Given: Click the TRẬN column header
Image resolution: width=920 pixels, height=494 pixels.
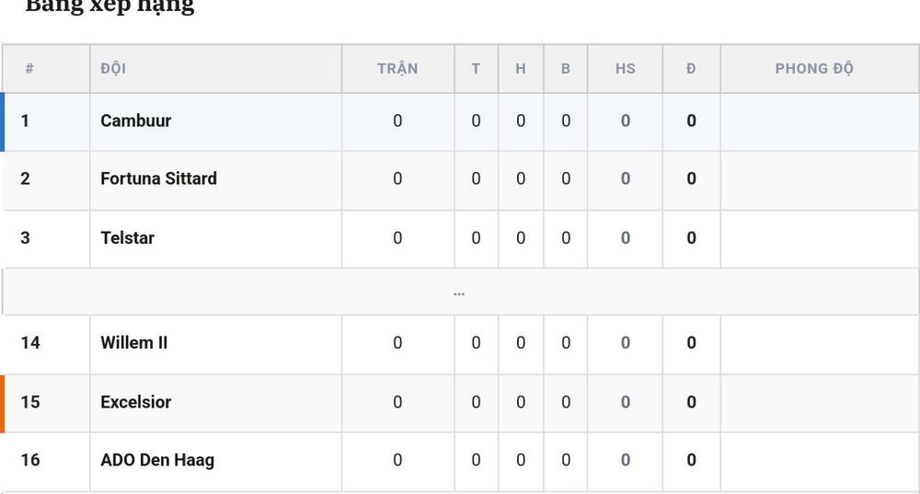Looking at the screenshot, I should (397, 69).
